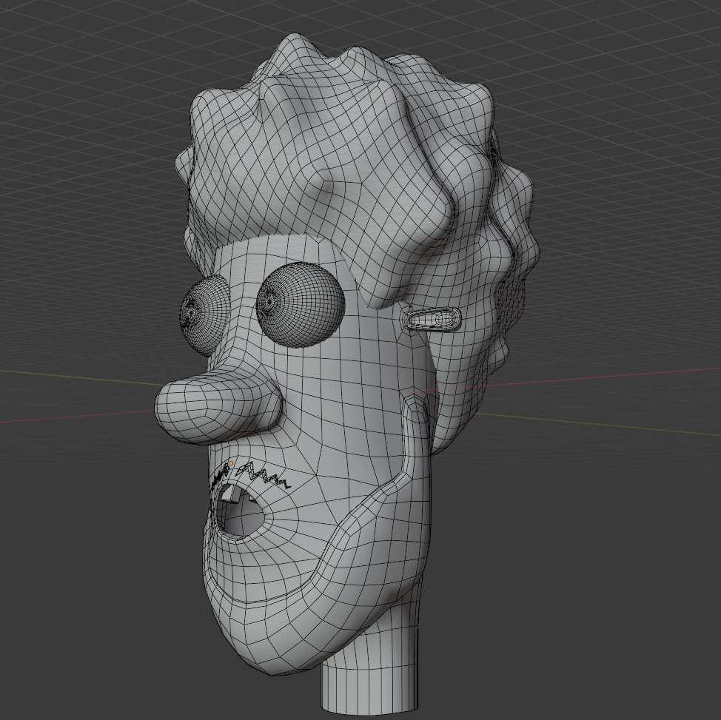The height and width of the screenshot is (720, 721).
Task: Click the small oblong ear mesh beside the hair
Action: tap(432, 320)
